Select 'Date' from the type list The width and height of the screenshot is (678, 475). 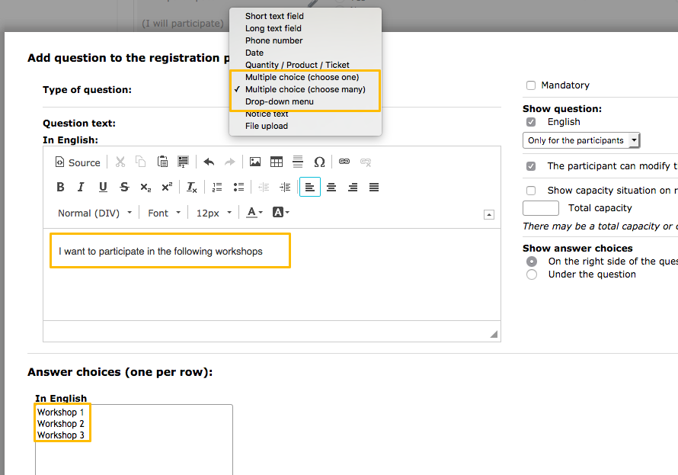coord(305,53)
